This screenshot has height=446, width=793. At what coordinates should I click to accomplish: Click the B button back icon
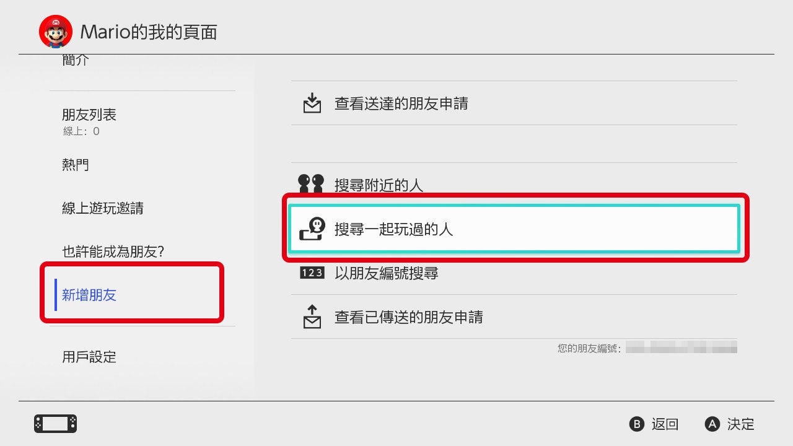[637, 424]
